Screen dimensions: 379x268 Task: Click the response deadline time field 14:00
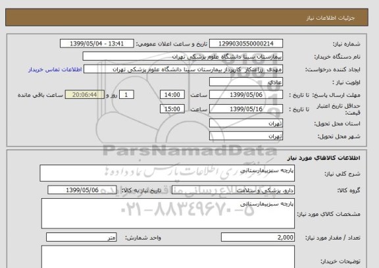[x=172, y=95]
